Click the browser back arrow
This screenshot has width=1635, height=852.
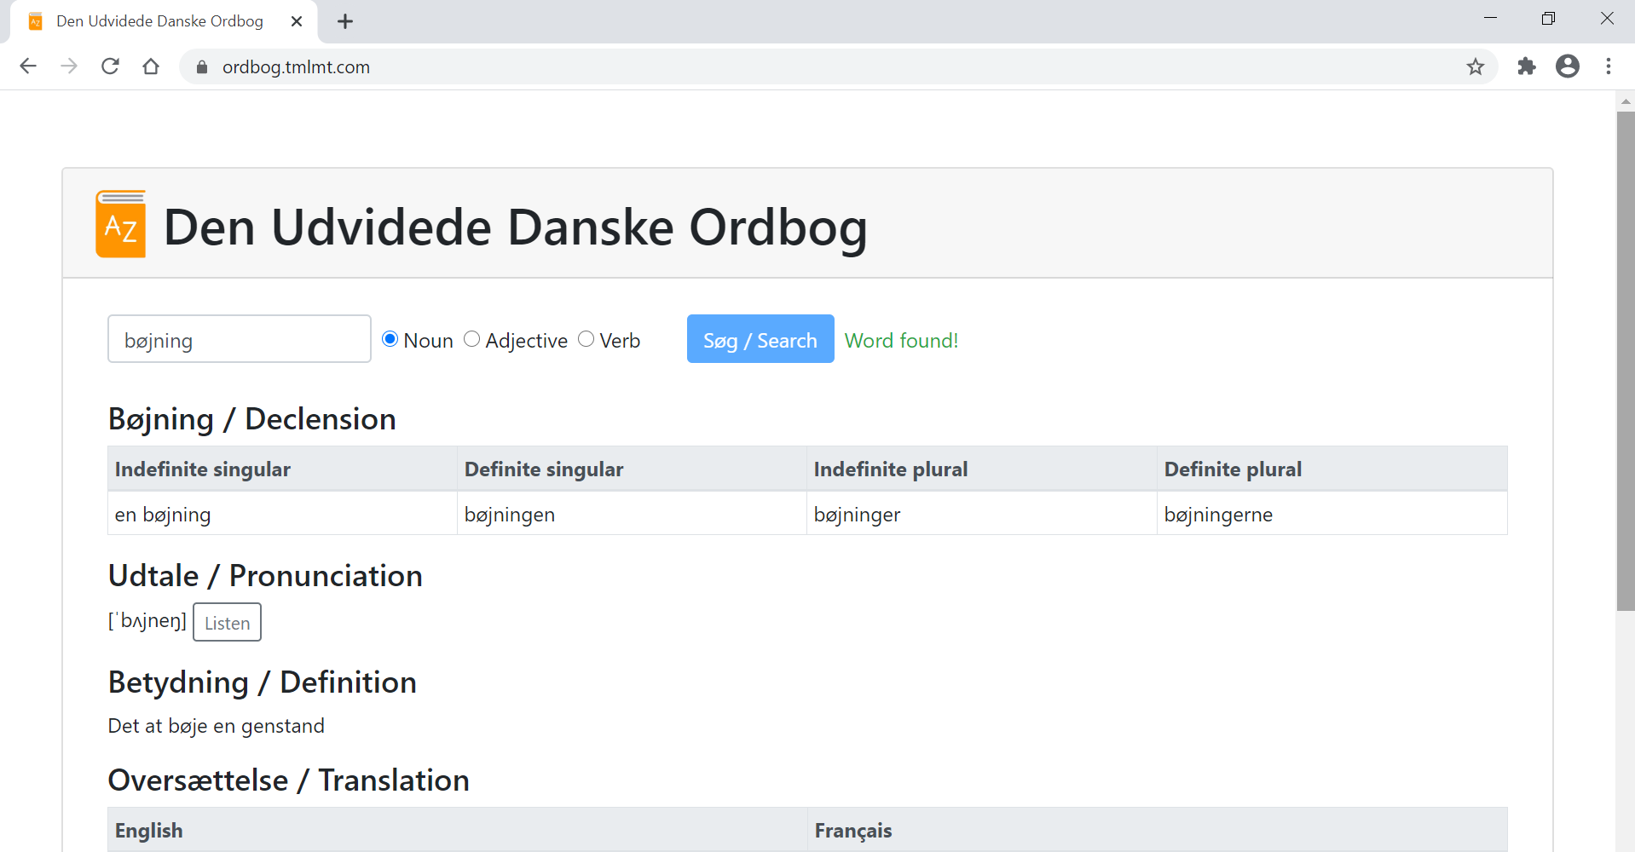(28, 66)
